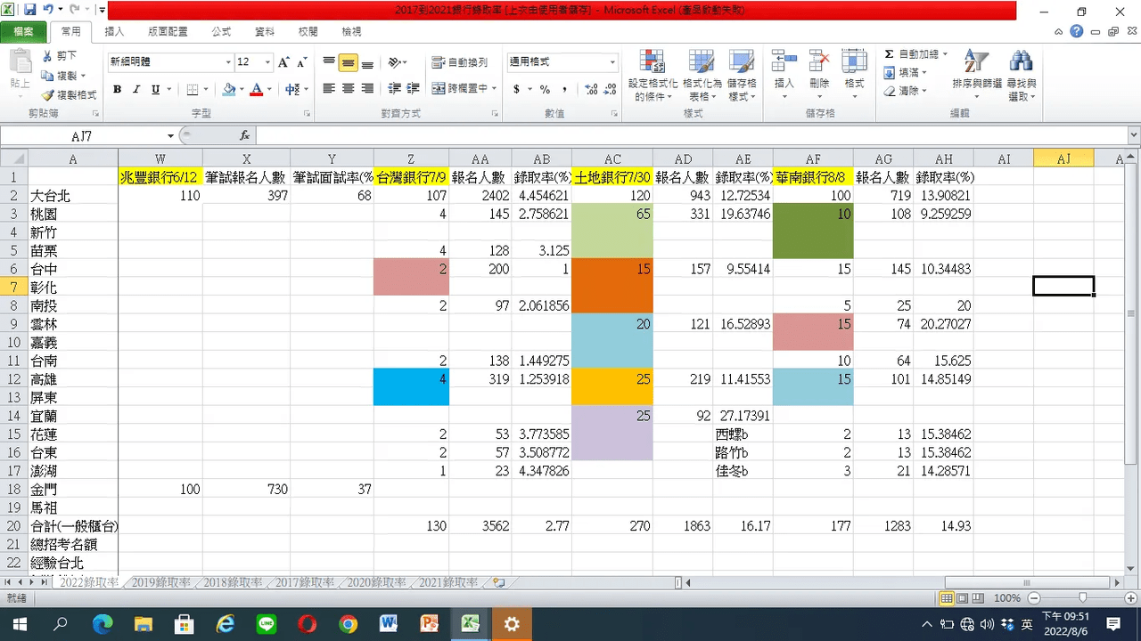Toggle middle vertical alignment

pyautogui.click(x=349, y=62)
